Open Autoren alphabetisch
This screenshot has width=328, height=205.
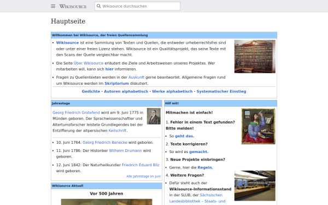coord(126,91)
